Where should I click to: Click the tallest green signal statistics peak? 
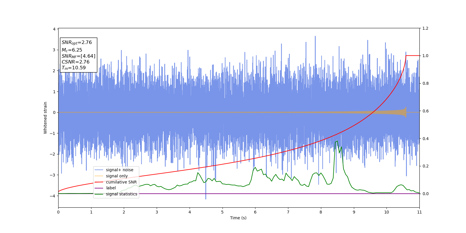337,141
